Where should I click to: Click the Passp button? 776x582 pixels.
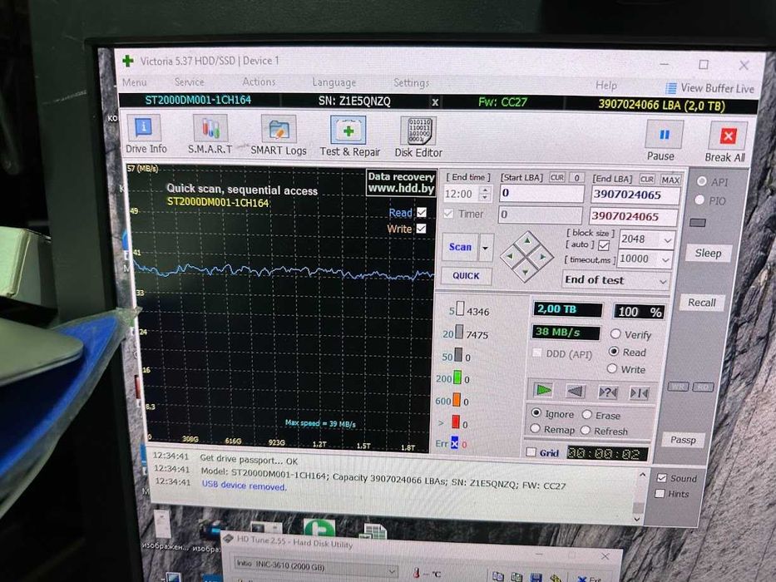[683, 440]
